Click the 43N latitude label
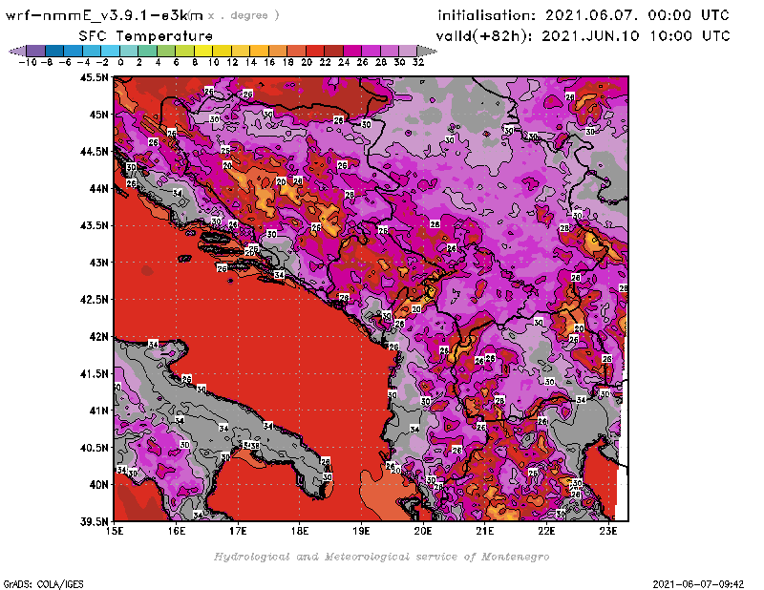764x590 pixels. pos(98,263)
